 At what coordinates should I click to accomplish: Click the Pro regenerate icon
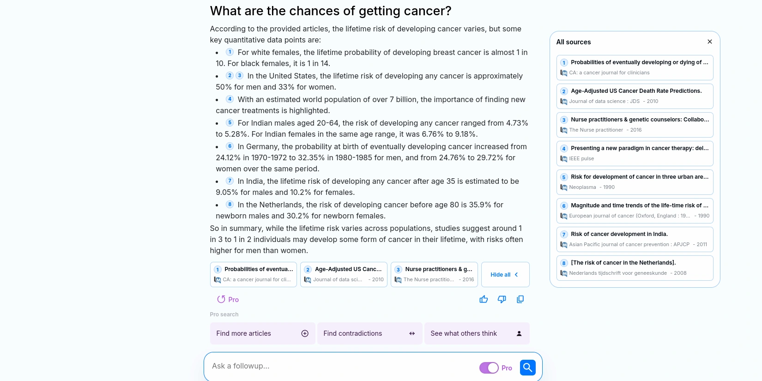pyautogui.click(x=221, y=299)
